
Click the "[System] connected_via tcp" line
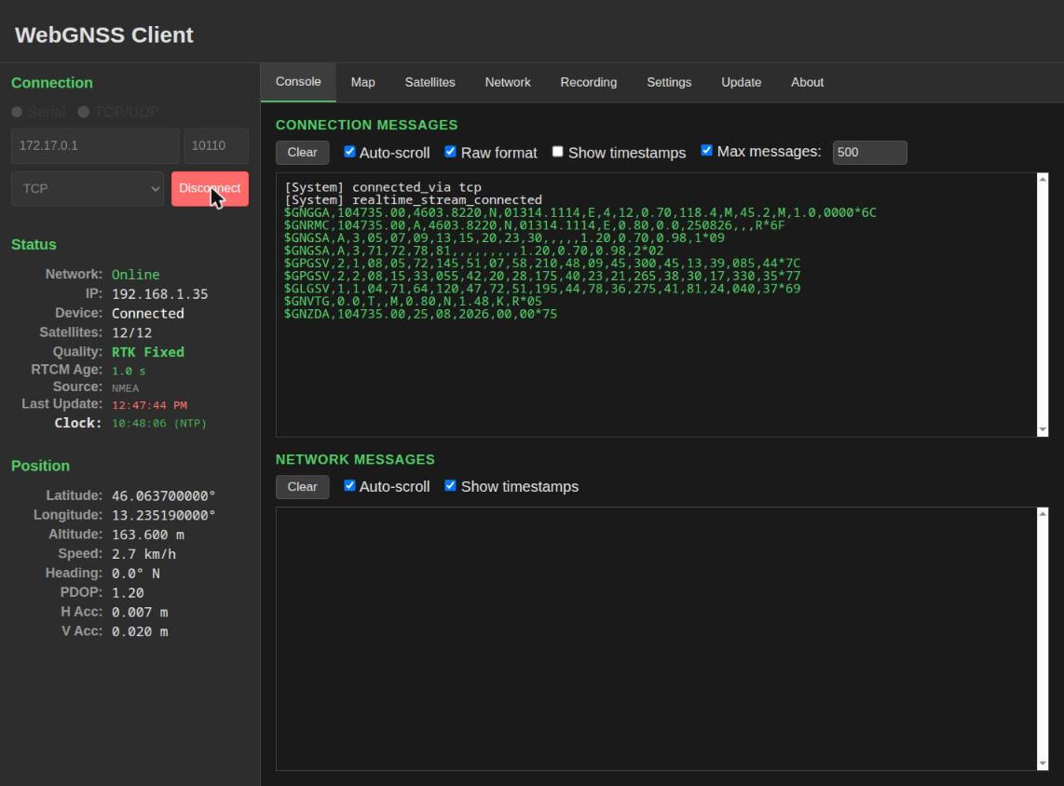click(383, 187)
